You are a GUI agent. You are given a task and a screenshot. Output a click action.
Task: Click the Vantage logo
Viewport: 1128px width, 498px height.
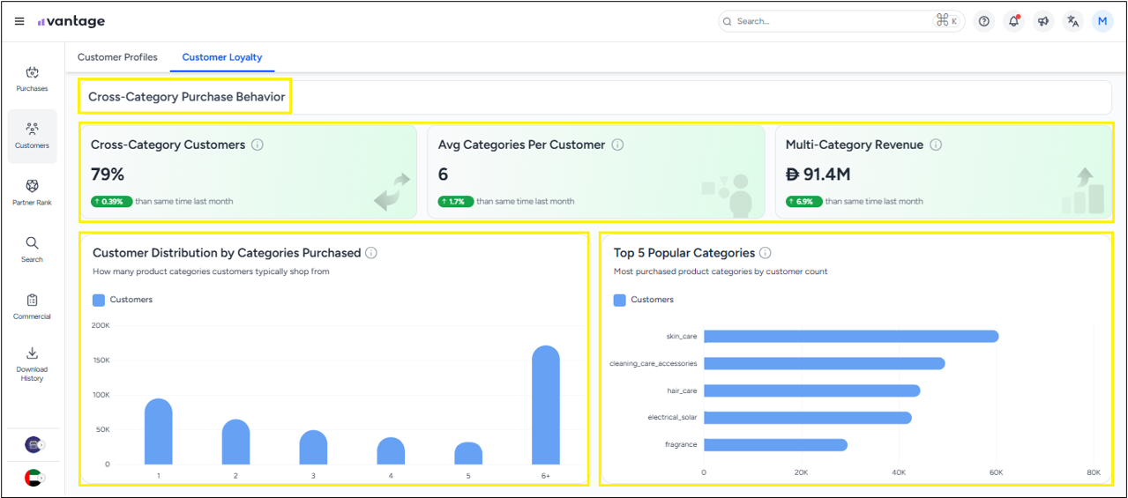coord(71,21)
